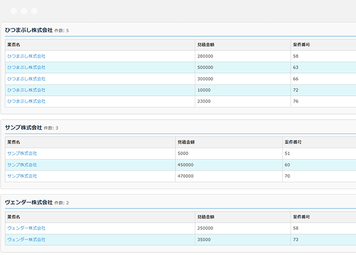This screenshot has width=356, height=255.
Task: Open ひつまぶし株式会社 link for case 66
Action: 27,79
